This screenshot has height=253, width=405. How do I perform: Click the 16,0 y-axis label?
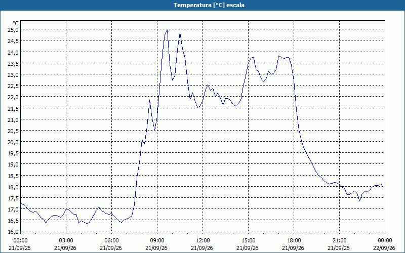coord(13,232)
